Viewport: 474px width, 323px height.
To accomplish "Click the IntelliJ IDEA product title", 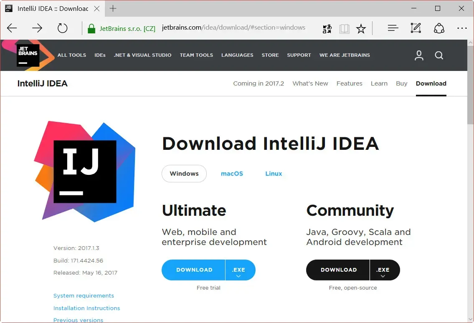I will [x=42, y=83].
